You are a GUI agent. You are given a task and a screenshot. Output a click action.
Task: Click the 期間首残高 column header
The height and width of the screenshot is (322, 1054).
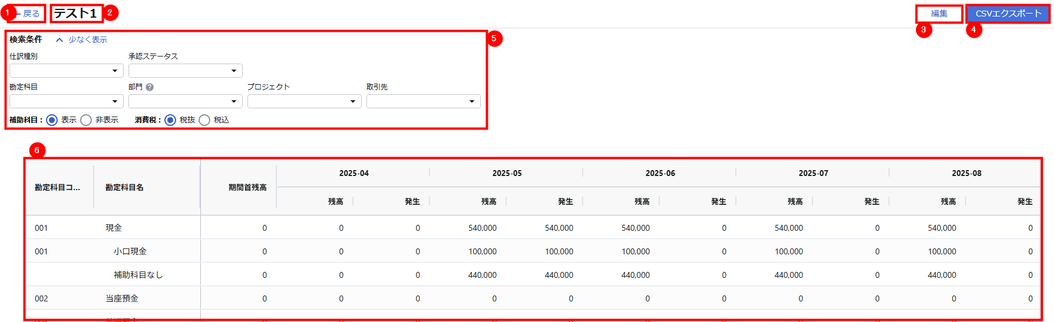(247, 187)
